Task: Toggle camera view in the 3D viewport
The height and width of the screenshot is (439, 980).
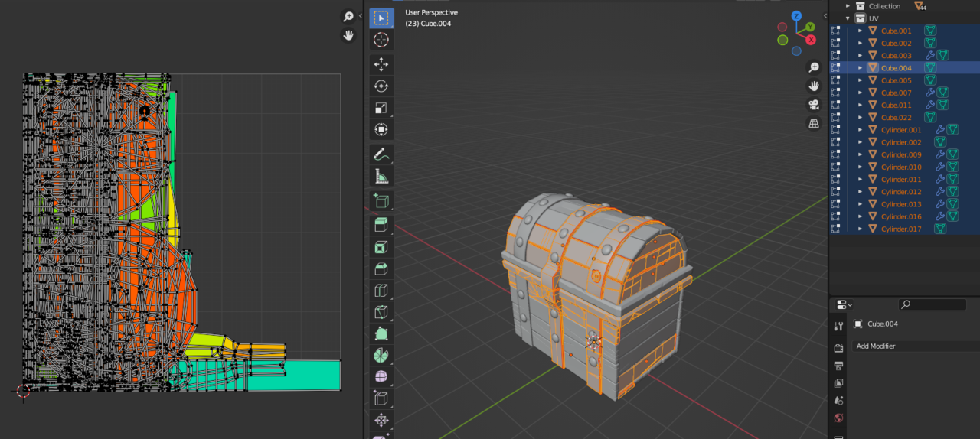Action: (814, 104)
